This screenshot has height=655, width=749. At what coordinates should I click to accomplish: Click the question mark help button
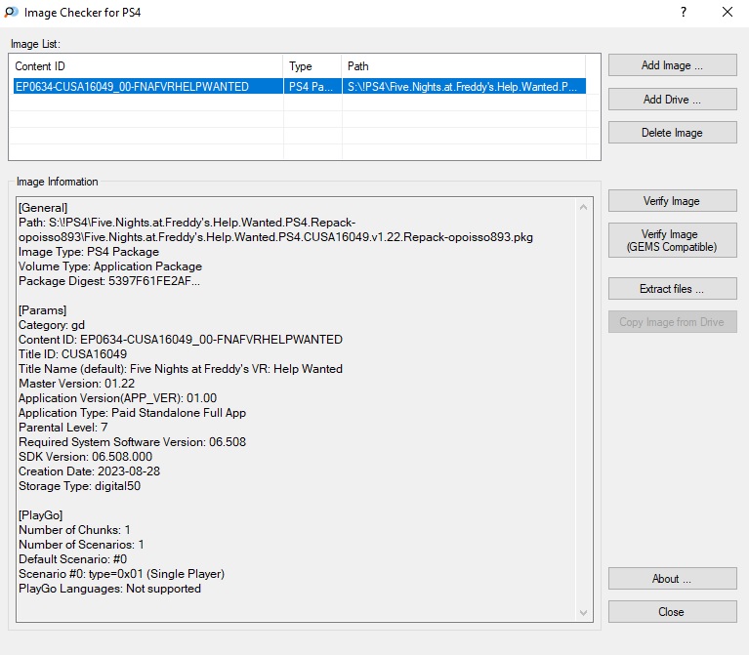(x=683, y=12)
